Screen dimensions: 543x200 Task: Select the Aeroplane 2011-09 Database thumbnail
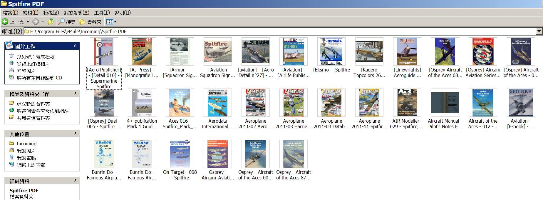(x=331, y=103)
